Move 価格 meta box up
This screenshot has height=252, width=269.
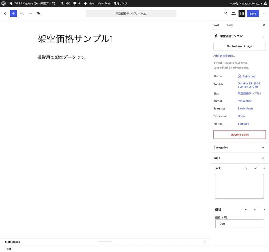pos(246,210)
